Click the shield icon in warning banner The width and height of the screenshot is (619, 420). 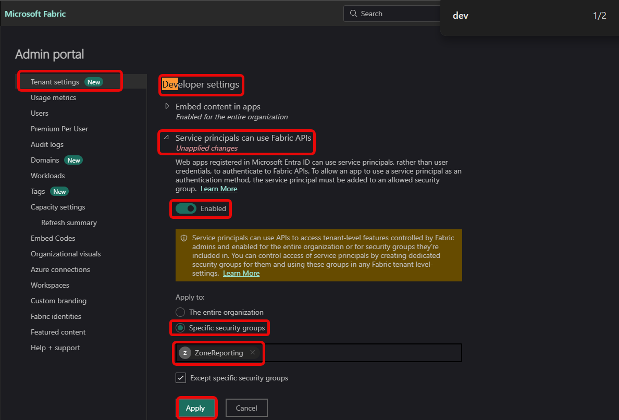tap(183, 238)
